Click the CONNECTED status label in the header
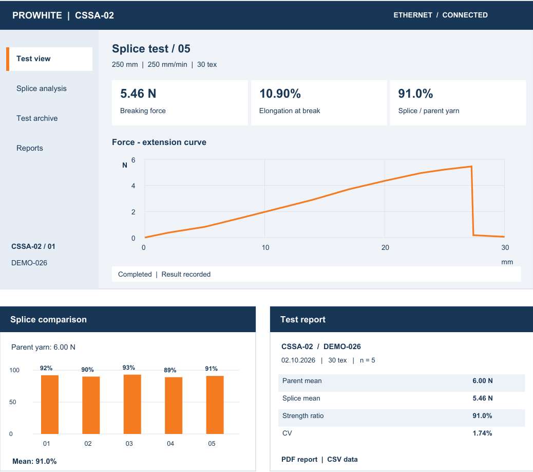The width and height of the screenshot is (533, 472). pyautogui.click(x=465, y=15)
